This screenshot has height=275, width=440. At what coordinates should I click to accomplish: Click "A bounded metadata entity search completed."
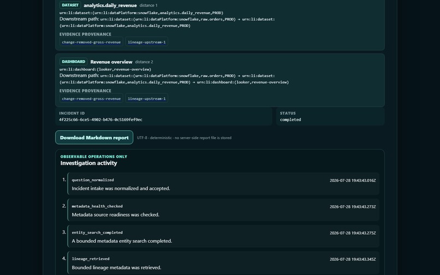pos(122,241)
